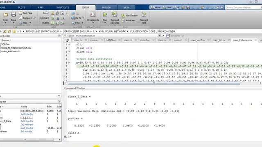Screen dimensions: 262x147
Task: Open Current Folder panel actions menu
Action: click(59, 36)
